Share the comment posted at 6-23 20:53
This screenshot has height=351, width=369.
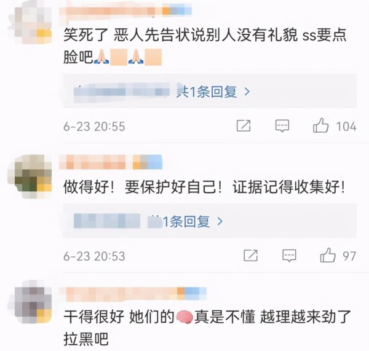click(x=251, y=256)
